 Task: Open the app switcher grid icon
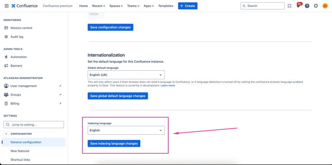[6, 6]
